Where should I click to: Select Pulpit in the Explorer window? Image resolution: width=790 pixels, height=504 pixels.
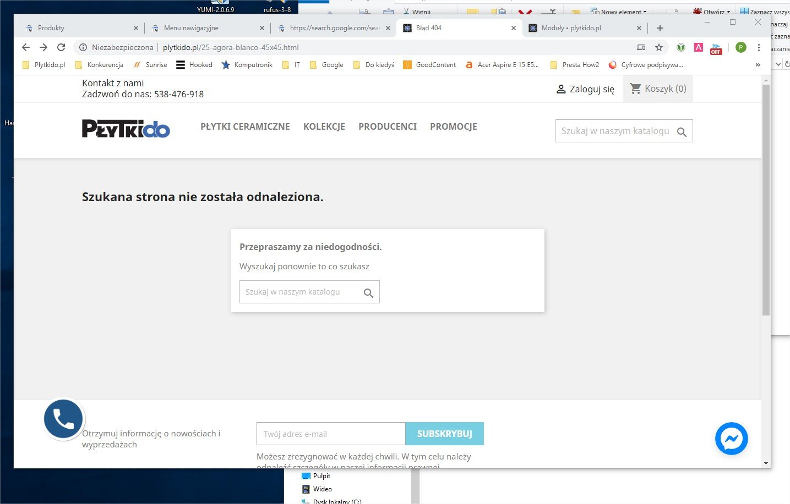(x=317, y=476)
